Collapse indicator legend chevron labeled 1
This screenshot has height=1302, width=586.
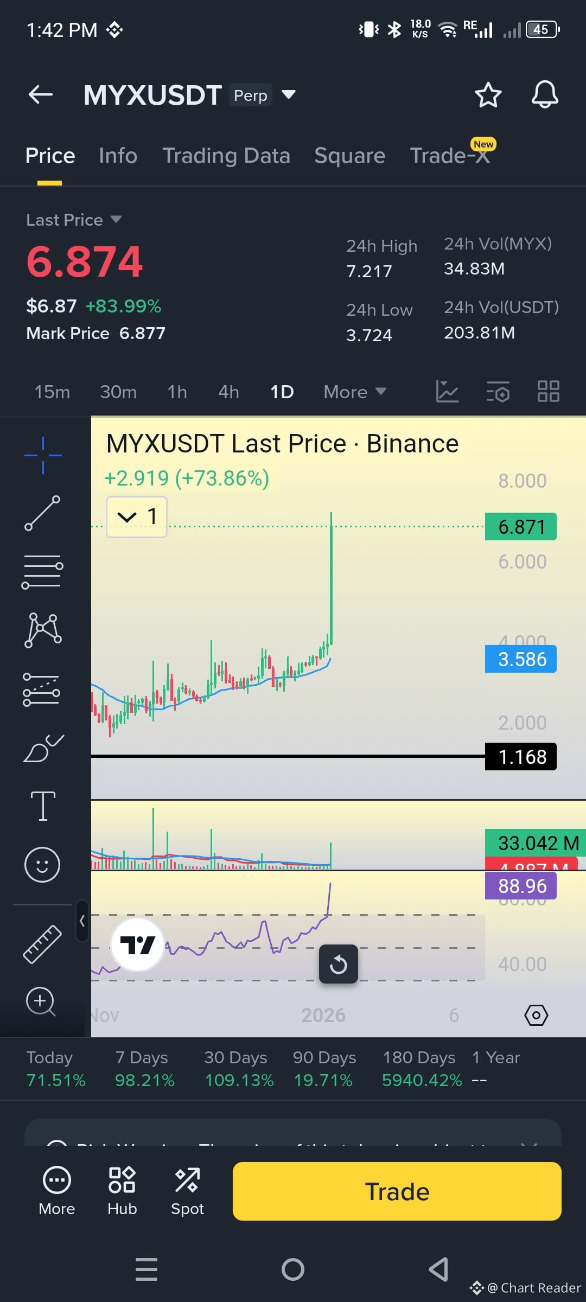coord(137,516)
